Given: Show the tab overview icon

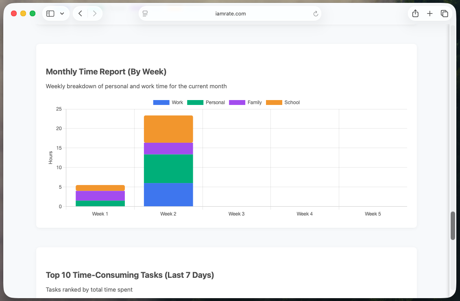Looking at the screenshot, I should 444,13.
